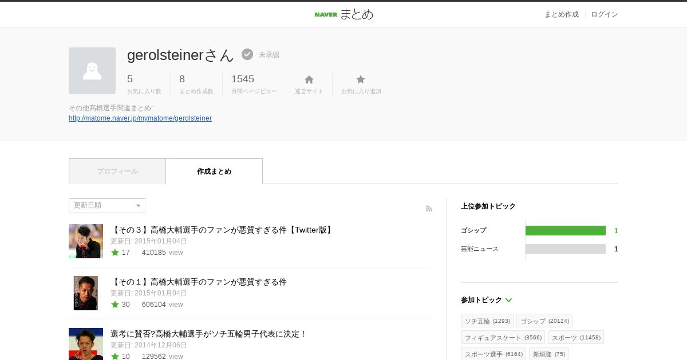Image resolution: width=687 pixels, height=360 pixels.
Task: Open the matome.naver.jp/mymatome/gerolsteiner link
Action: point(140,118)
